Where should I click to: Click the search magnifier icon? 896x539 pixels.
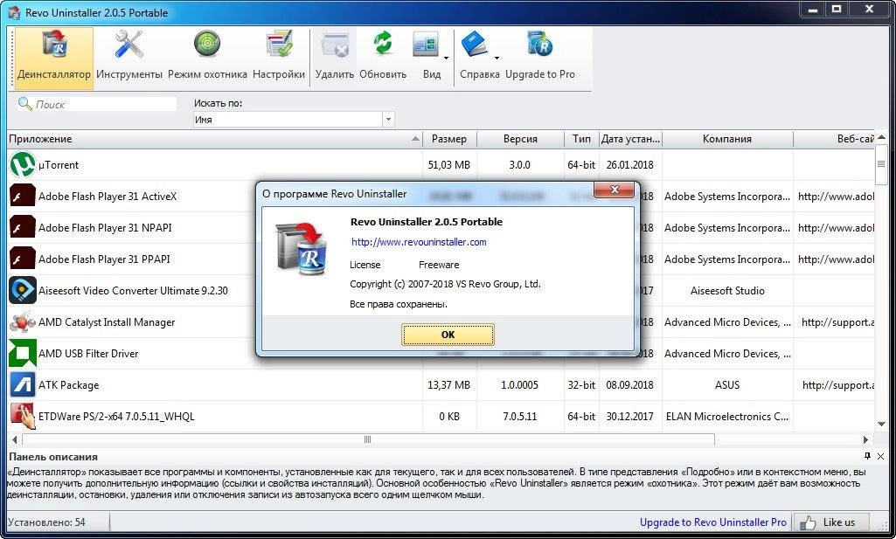coord(24,103)
